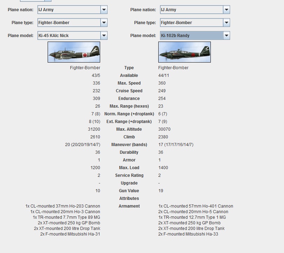Click Randy's max altitude value 30070

coord(164,129)
